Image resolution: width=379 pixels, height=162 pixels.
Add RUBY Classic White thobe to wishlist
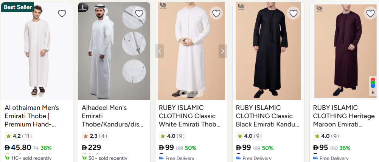pyautogui.click(x=216, y=14)
